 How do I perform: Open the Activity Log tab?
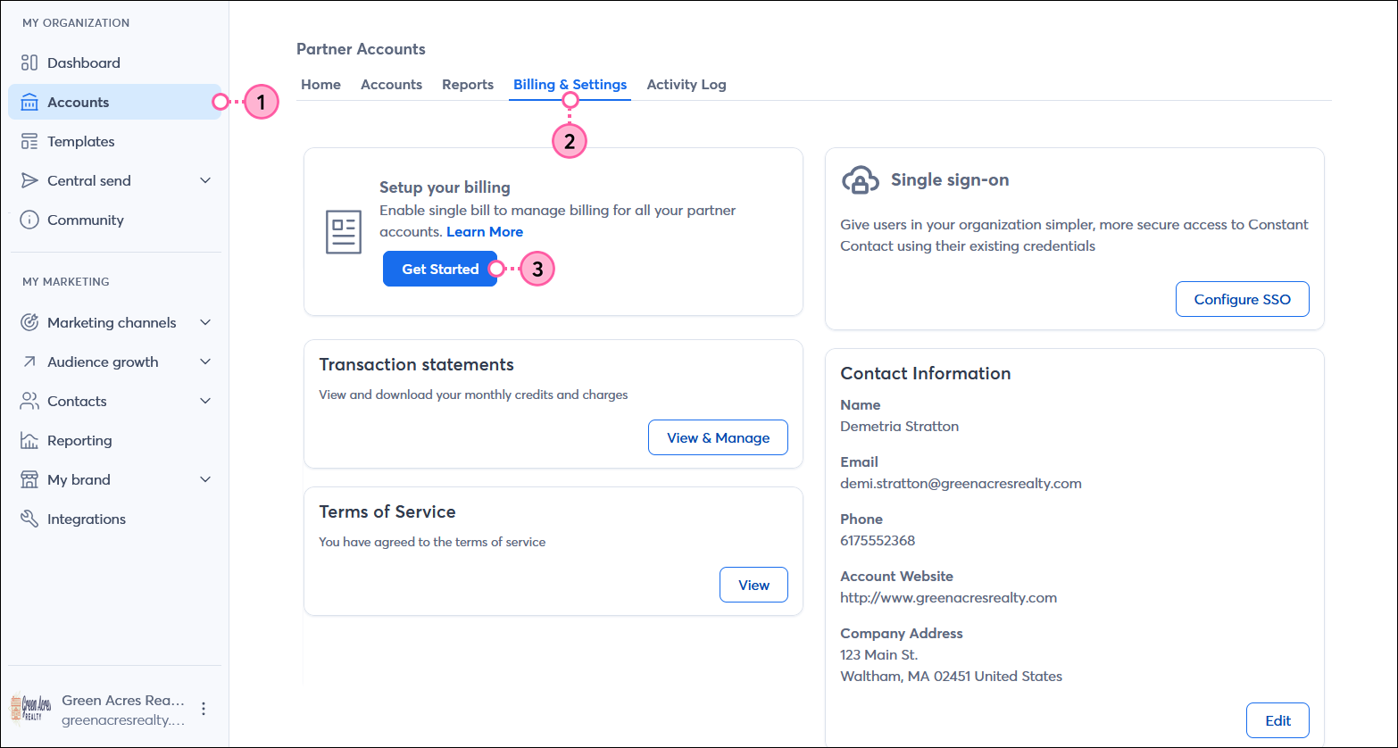[x=687, y=84]
